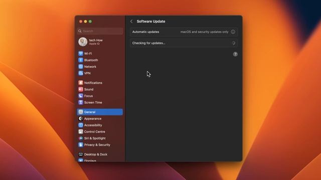Click the Sound speaker icon

81,89
